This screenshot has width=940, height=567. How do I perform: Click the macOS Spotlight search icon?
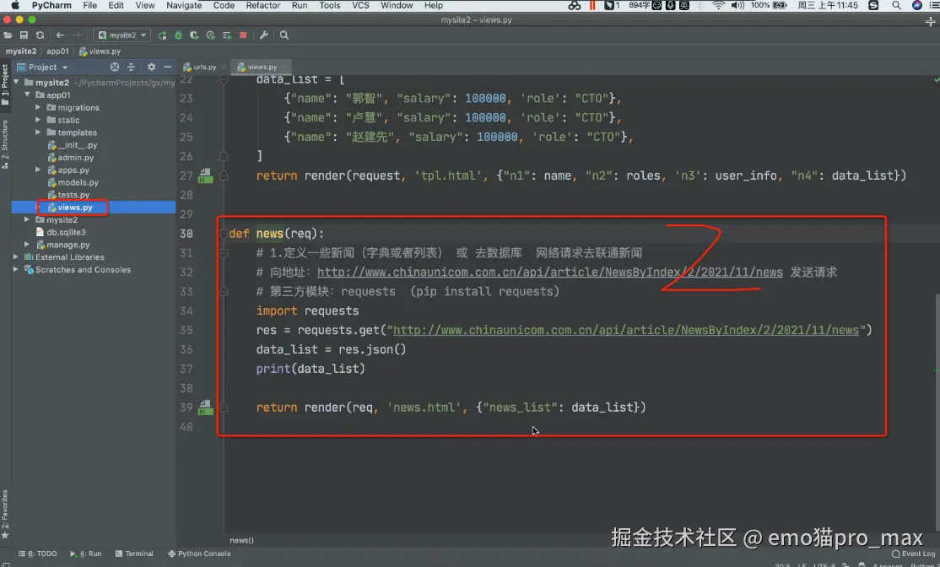[896, 5]
